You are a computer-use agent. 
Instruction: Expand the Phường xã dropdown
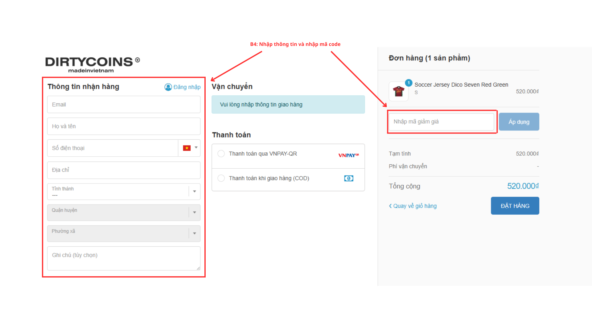tap(195, 233)
